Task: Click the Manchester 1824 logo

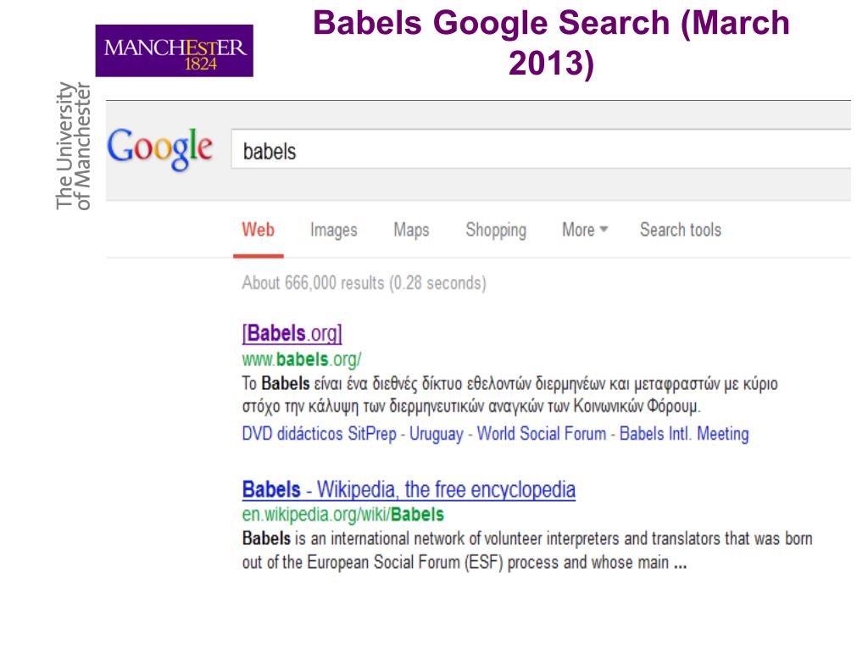Action: click(175, 50)
